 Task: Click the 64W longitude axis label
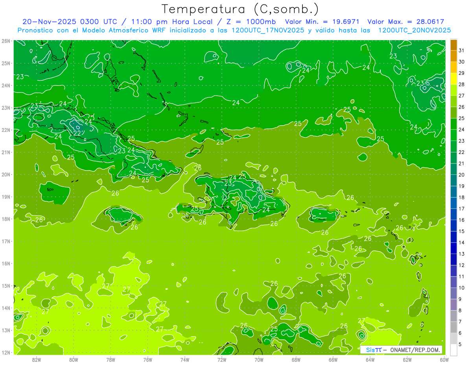pos(370,359)
